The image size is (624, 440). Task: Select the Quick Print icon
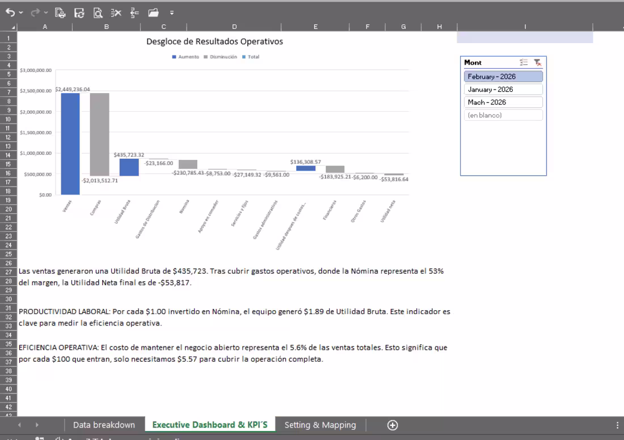[x=60, y=12]
